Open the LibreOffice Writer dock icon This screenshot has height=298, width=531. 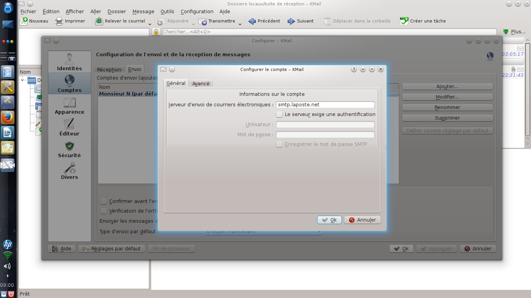tap(8, 133)
